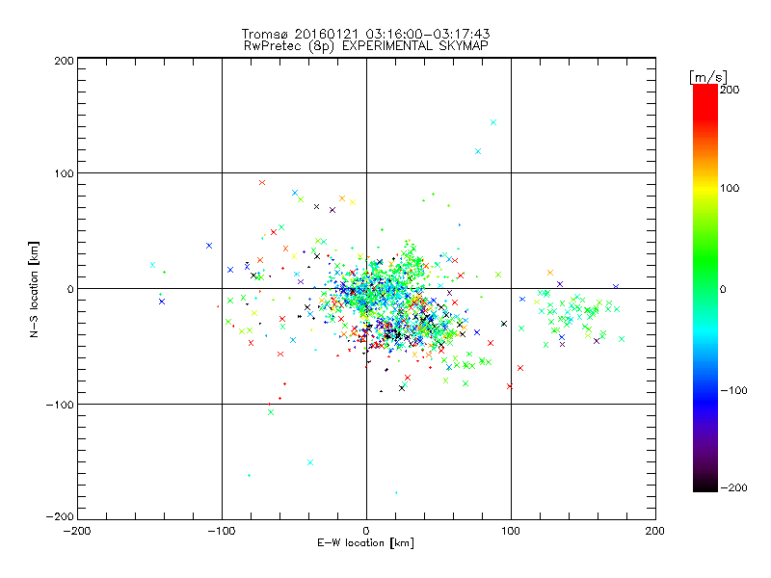The image size is (771, 578).
Task: Click the black bottom of the velocity colorbar
Action: [705, 486]
